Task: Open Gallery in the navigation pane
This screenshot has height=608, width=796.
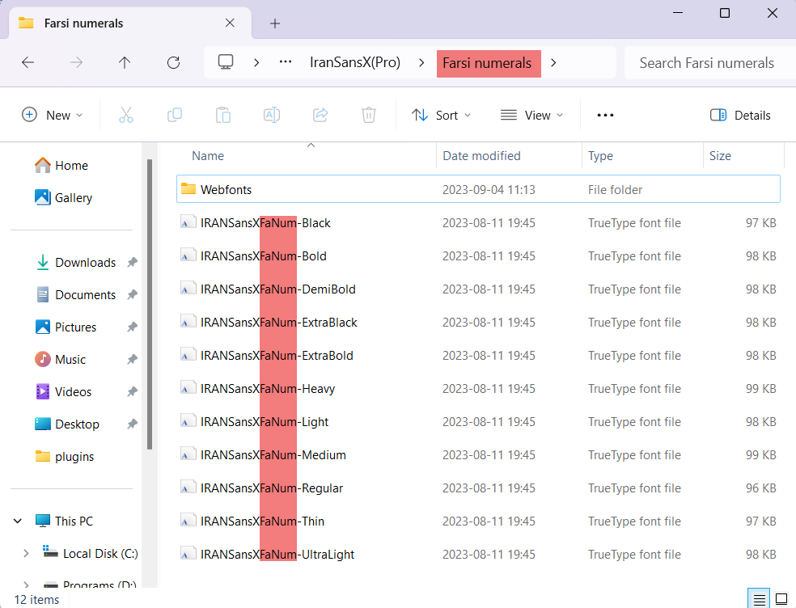Action: [x=63, y=198]
